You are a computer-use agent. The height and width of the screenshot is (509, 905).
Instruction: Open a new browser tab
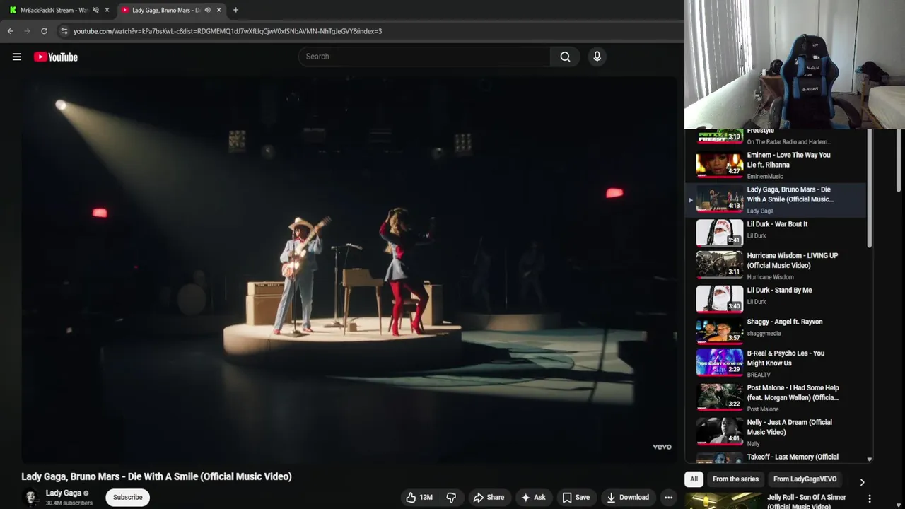(235, 10)
